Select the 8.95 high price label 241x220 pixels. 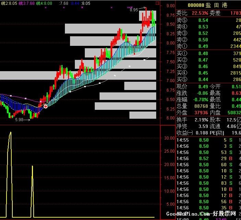point(134,10)
